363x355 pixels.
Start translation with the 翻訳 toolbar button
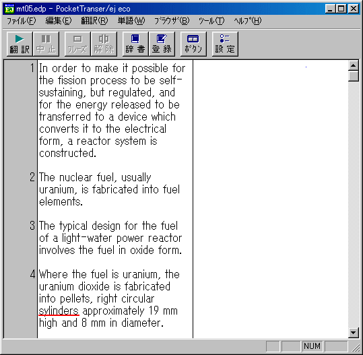[x=20, y=44]
